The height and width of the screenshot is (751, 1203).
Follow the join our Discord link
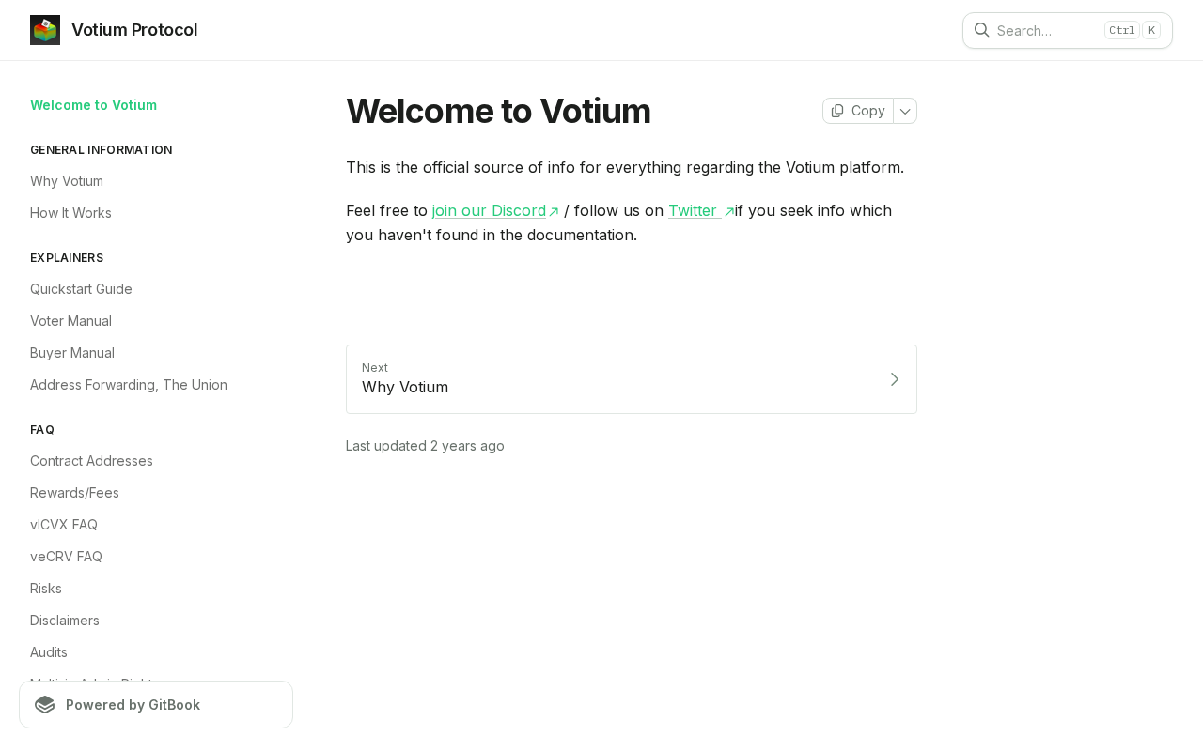tap(489, 210)
